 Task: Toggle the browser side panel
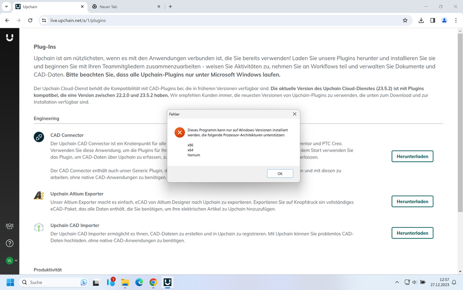[432, 20]
